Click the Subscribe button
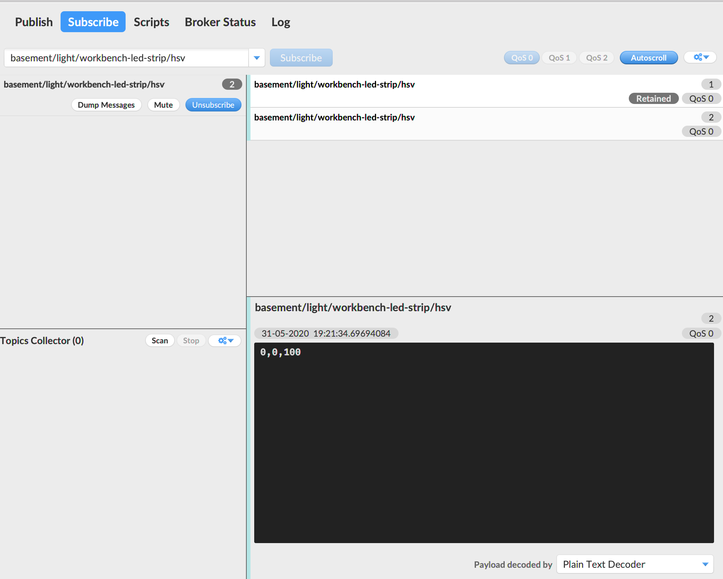Viewport: 723px width, 579px height. (301, 57)
